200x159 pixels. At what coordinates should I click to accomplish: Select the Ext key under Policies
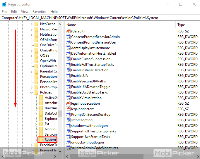click(47, 124)
